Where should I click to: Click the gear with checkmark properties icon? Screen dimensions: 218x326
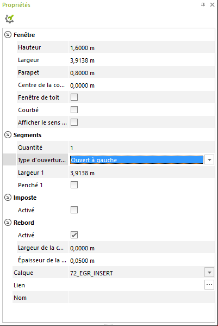click(x=9, y=19)
